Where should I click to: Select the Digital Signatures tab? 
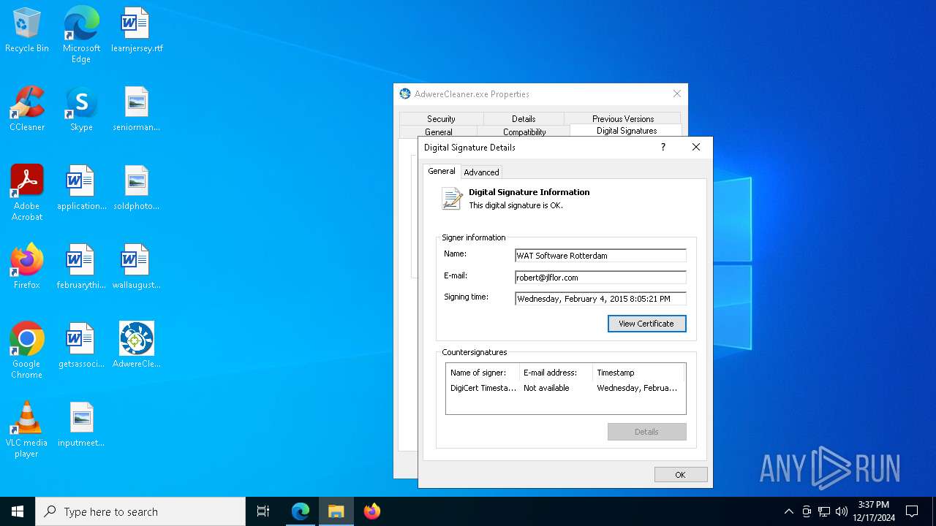[627, 131]
